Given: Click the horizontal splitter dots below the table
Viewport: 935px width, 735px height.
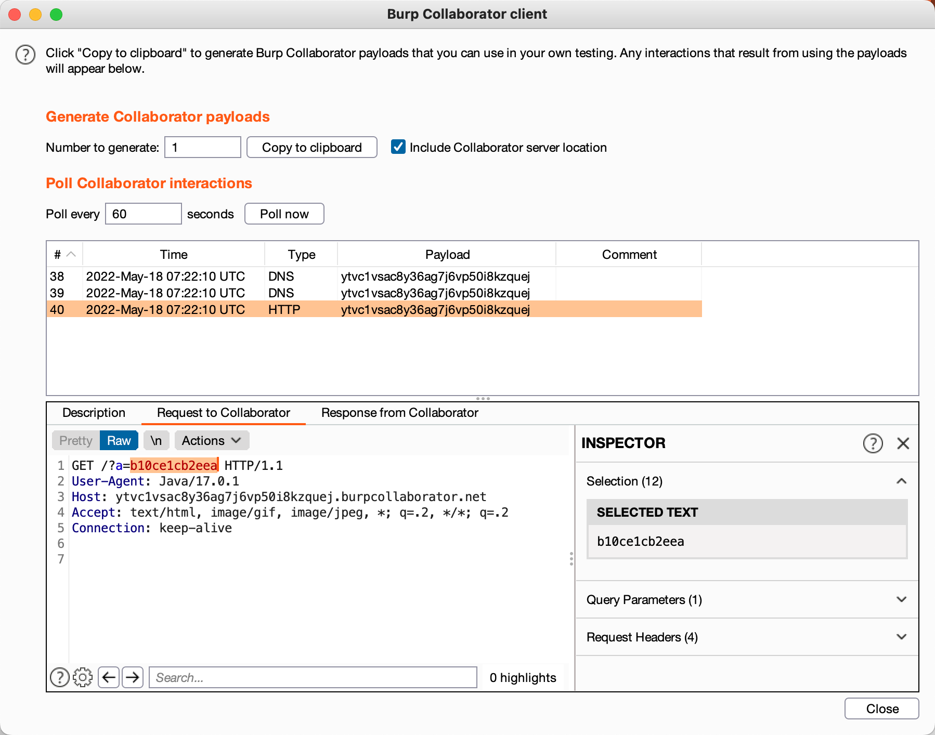Looking at the screenshot, I should click(x=483, y=399).
